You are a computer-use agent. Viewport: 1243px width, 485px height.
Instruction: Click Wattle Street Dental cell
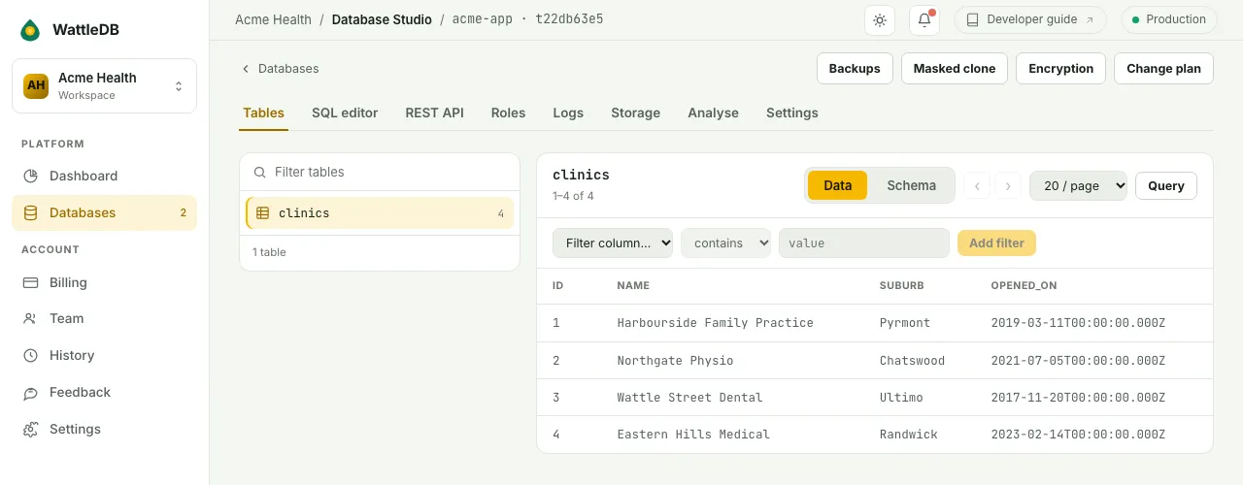(x=689, y=398)
